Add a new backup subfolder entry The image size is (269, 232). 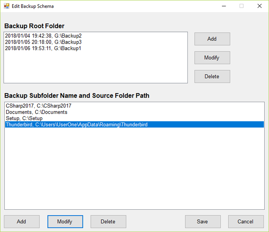click(x=21, y=222)
